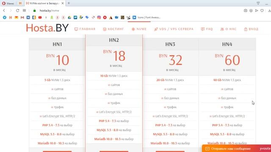Click the HN1 plan heading
This screenshot has height=152, width=271.
coord(57,44)
